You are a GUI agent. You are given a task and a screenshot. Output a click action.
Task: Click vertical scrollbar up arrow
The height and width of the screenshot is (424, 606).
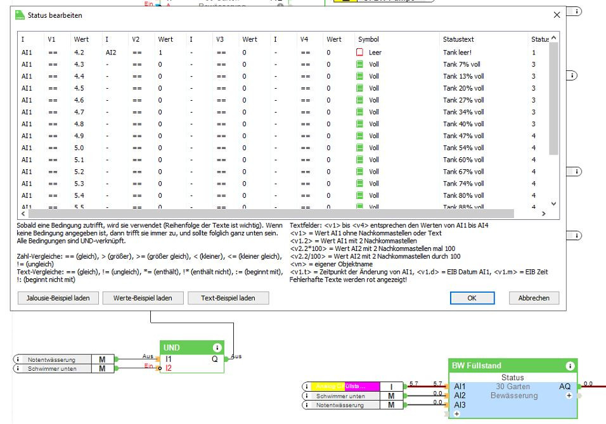[x=553, y=37]
